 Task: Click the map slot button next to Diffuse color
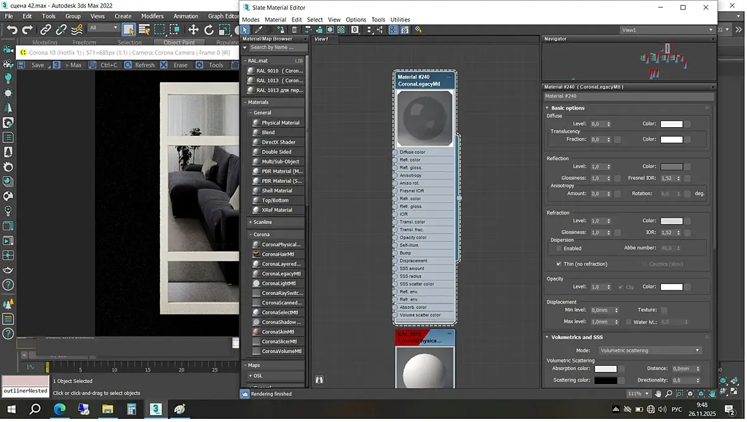687,124
